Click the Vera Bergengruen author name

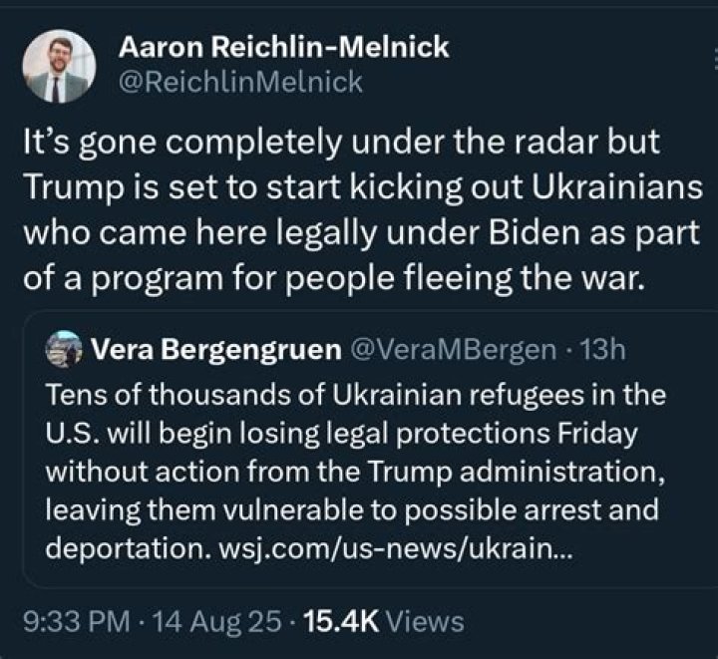[x=213, y=350]
